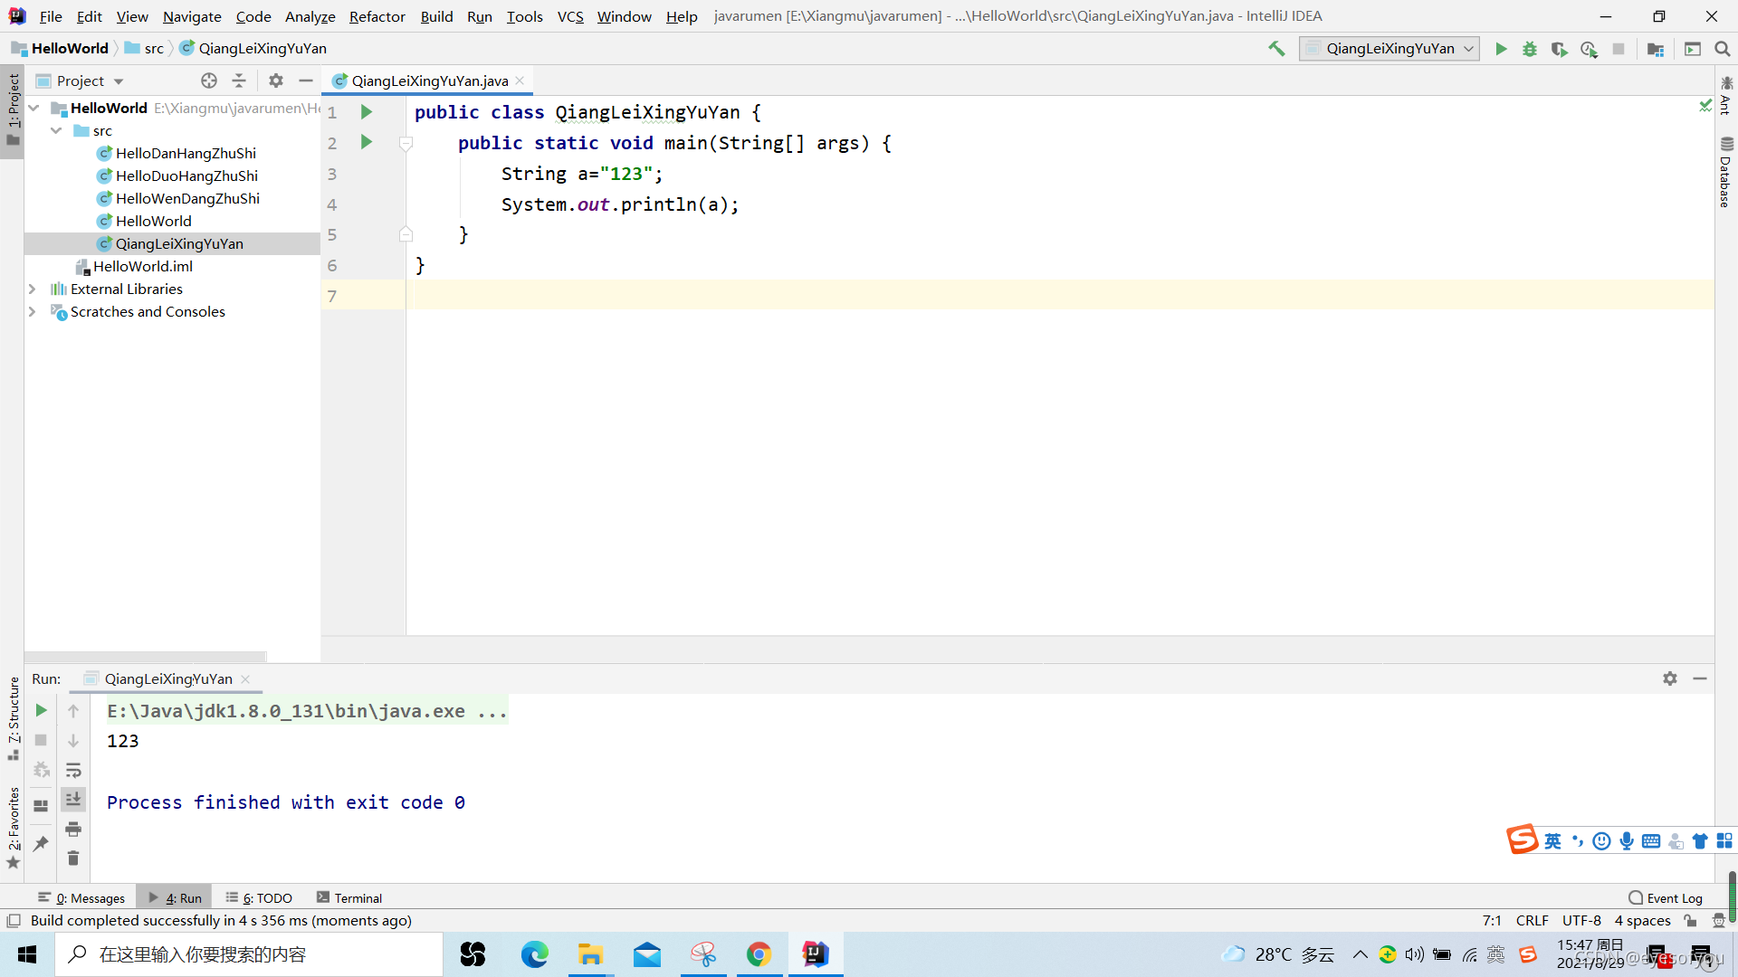This screenshot has height=977, width=1738.
Task: Switch to Terminal tool tab
Action: [x=349, y=898]
